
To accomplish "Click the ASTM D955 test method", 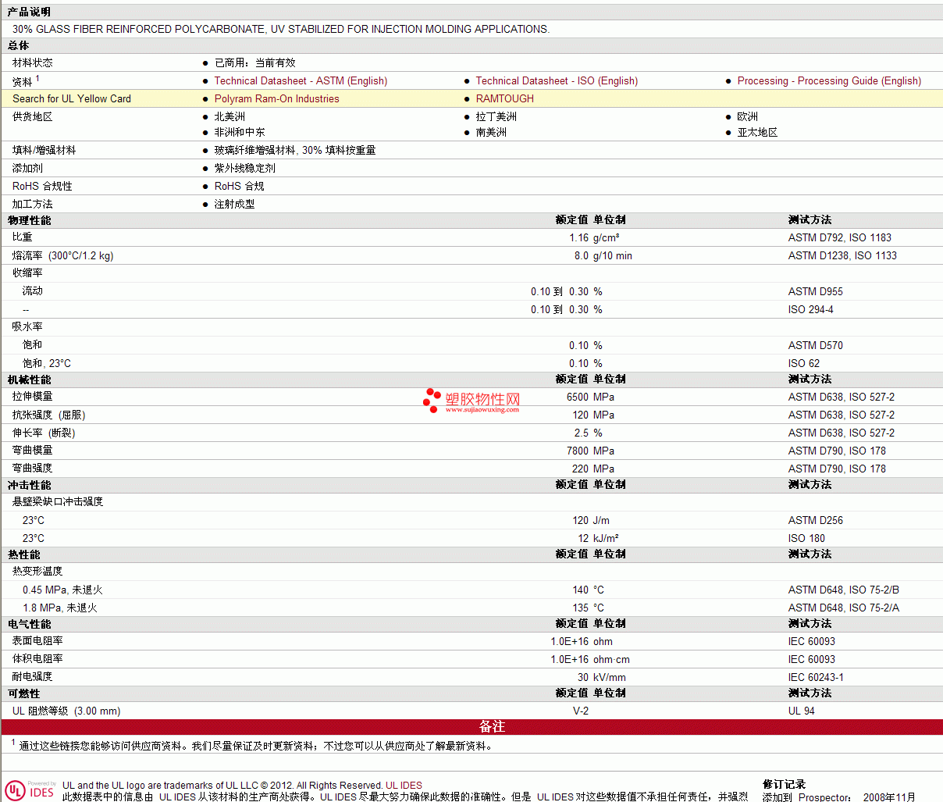I will click(x=816, y=291).
